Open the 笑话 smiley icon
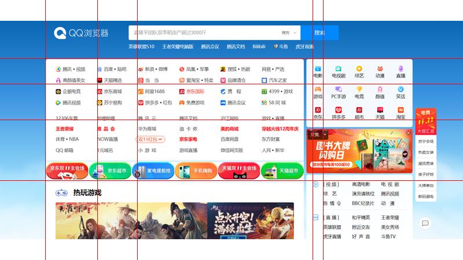Screen dimensions: 463x260 tap(400, 89)
